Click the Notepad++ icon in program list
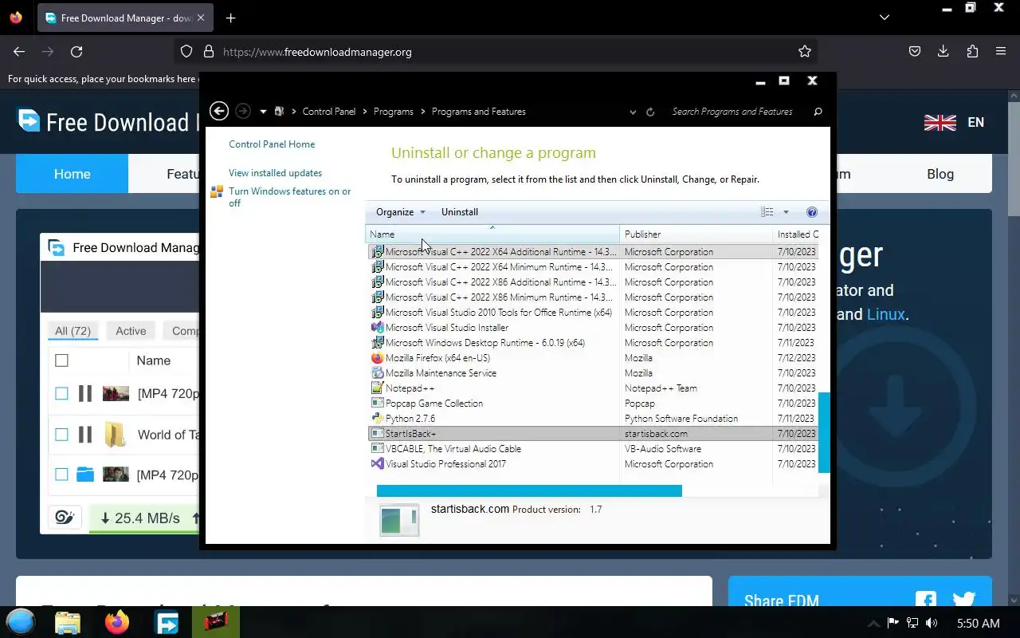This screenshot has height=638, width=1020. click(x=378, y=388)
